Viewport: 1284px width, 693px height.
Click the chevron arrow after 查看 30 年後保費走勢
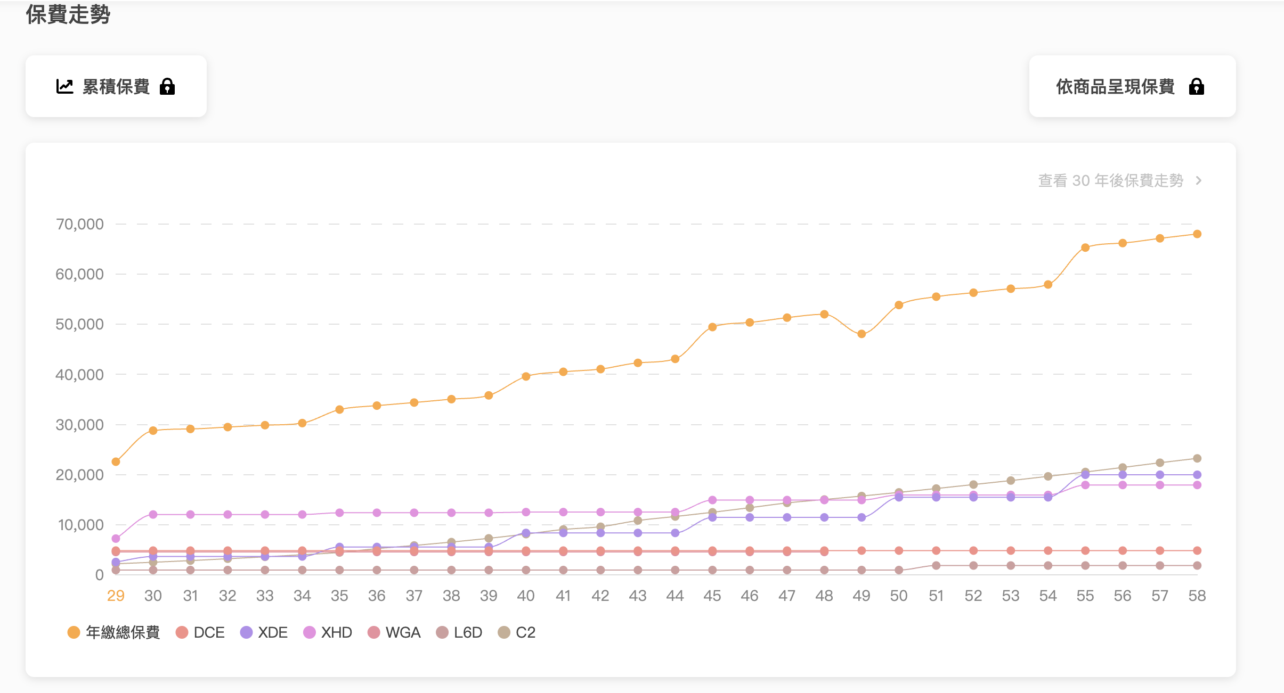[x=1199, y=180]
